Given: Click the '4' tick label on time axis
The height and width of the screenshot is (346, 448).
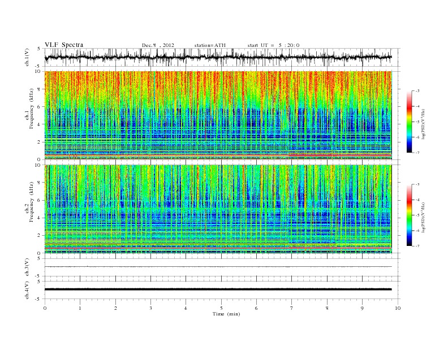Looking at the screenshot, I should pyautogui.click(x=186, y=308).
